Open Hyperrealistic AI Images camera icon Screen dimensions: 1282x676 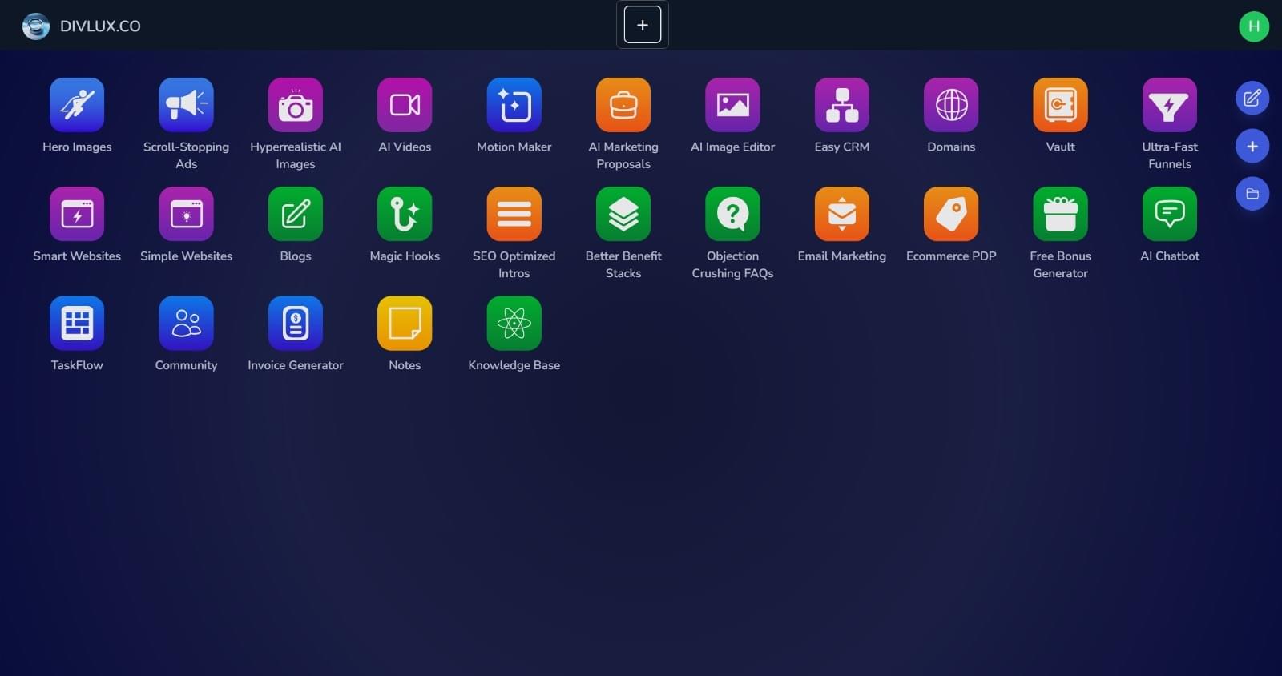296,105
